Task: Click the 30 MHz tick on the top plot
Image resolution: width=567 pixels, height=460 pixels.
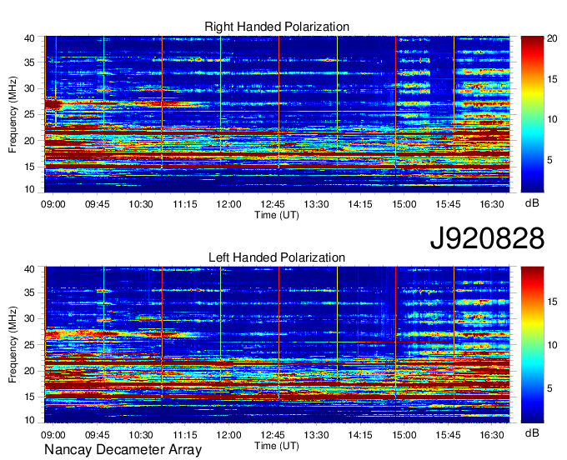Action: [29, 88]
